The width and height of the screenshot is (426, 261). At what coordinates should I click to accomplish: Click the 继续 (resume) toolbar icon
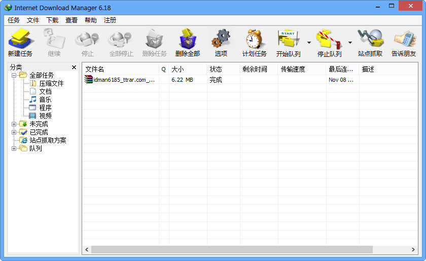(x=54, y=43)
